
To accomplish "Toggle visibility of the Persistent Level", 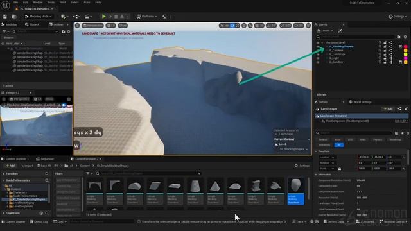I will coord(318,42).
